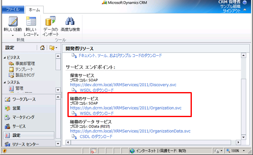
Task: Collapse the ビジネス tree group
Action: [5, 57]
